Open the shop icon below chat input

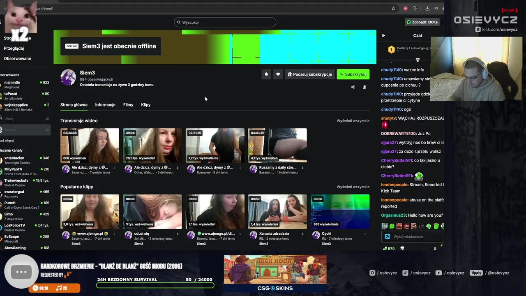(x=402, y=248)
